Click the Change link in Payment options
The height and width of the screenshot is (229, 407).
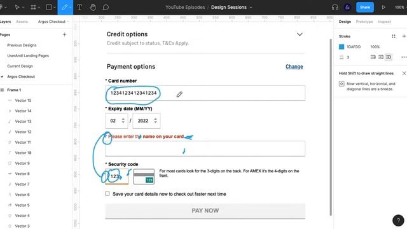coord(294,66)
